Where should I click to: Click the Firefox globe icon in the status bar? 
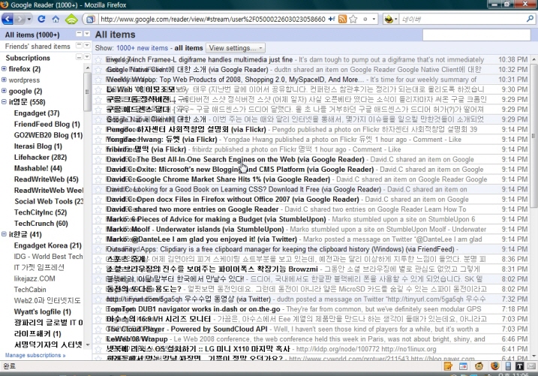494,365
